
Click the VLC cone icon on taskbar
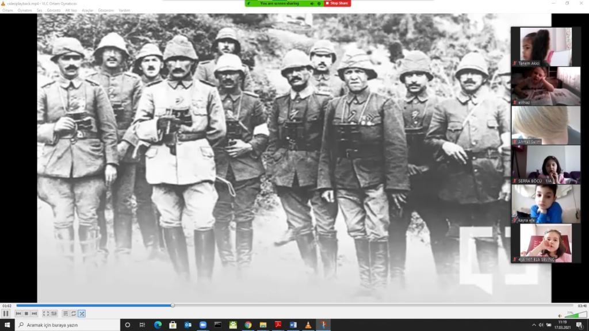[x=308, y=325]
